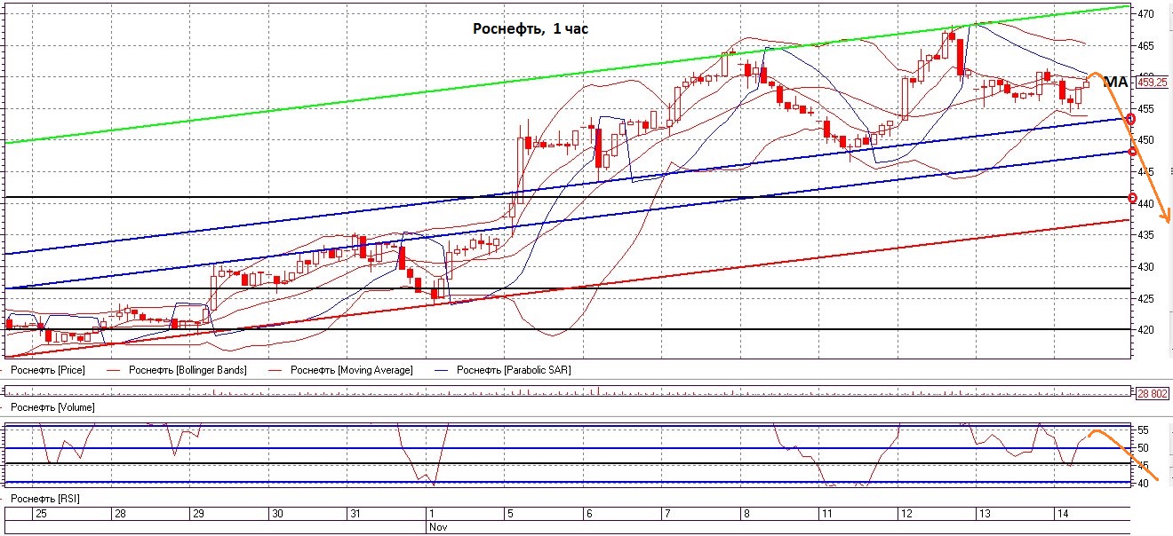Click the date label 13 on time axis
The image size is (1173, 536).
point(984,514)
